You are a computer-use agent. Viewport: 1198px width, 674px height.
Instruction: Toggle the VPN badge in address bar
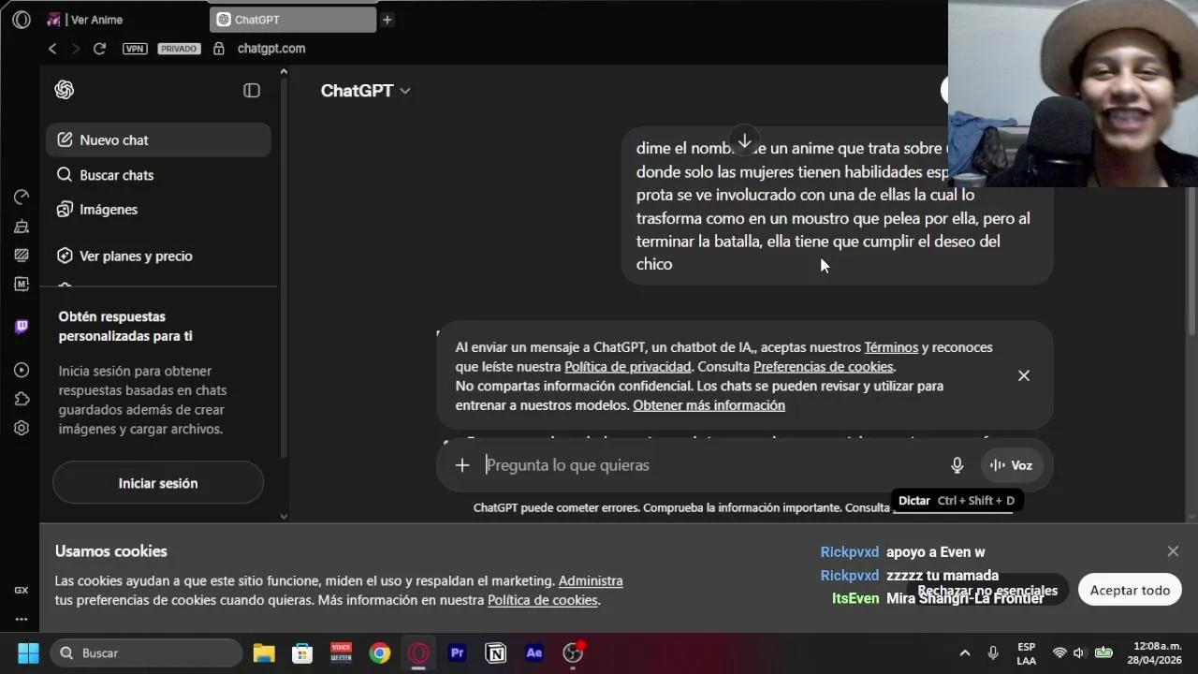(135, 49)
